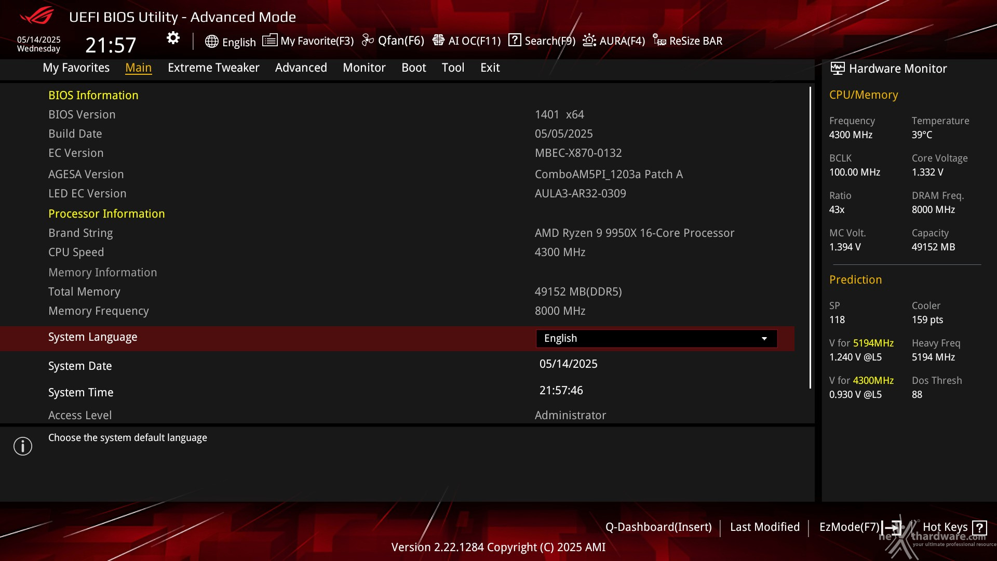Screen dimensions: 997x561
Task: Click the Prediction section heading
Action: 856,280
